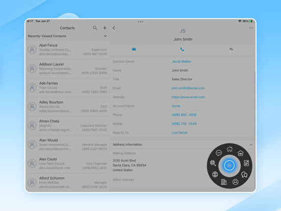
Task: Add a new contact with plus icon
Action: 105,28
